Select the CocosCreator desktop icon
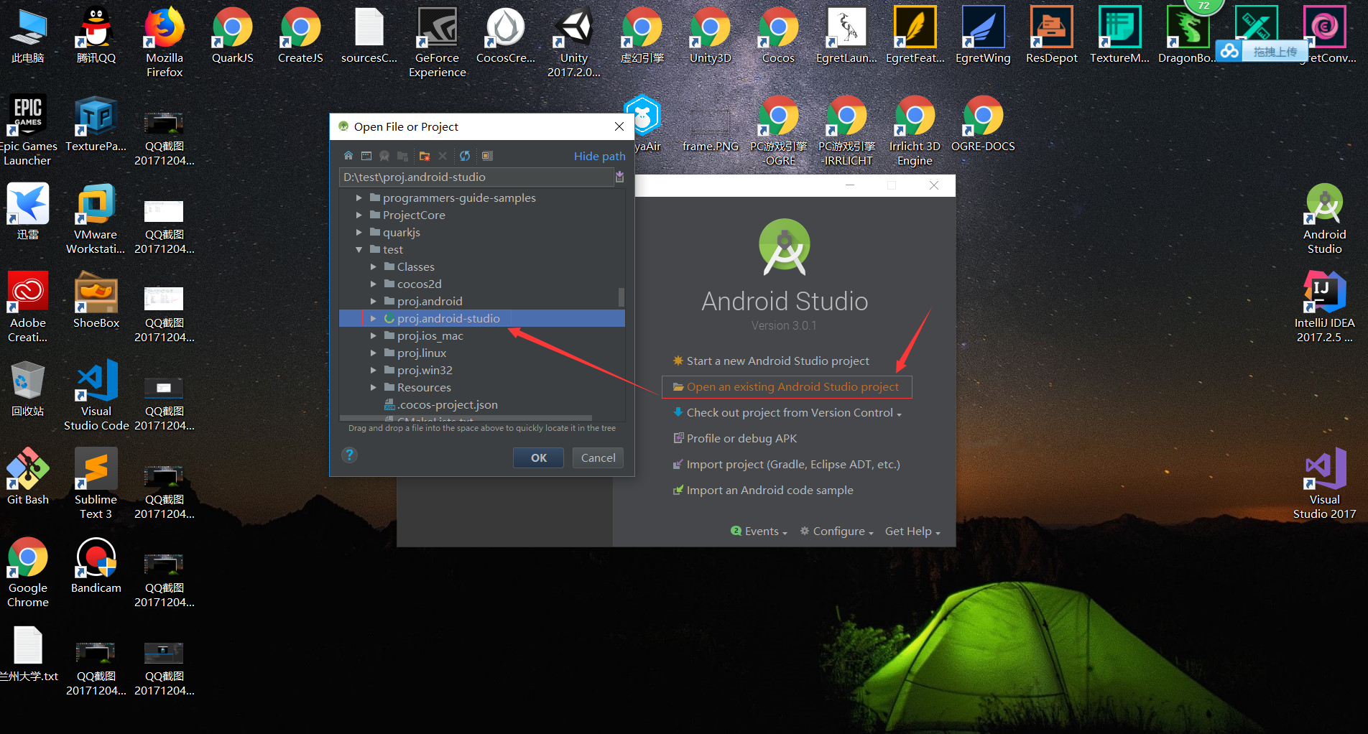The height and width of the screenshot is (734, 1368). pyautogui.click(x=506, y=35)
